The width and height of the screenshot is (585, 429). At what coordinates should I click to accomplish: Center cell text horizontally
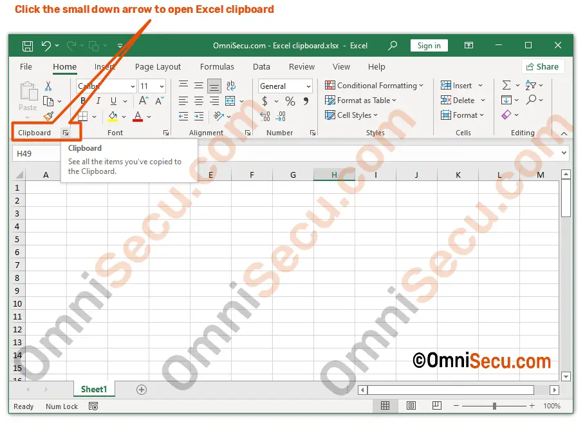(199, 101)
